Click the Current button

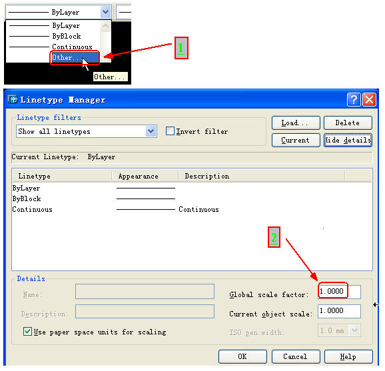pos(296,140)
